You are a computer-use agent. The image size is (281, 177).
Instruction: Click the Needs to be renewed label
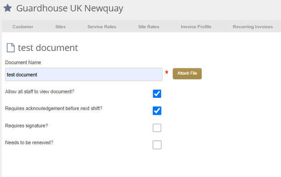[x=29, y=142]
